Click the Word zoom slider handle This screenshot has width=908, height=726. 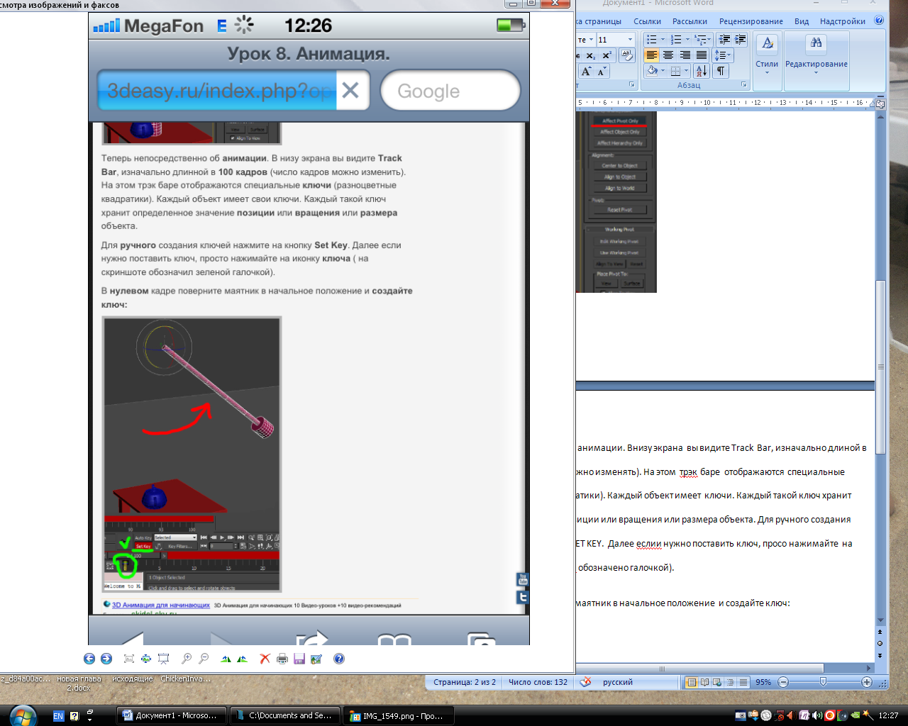coord(823,682)
